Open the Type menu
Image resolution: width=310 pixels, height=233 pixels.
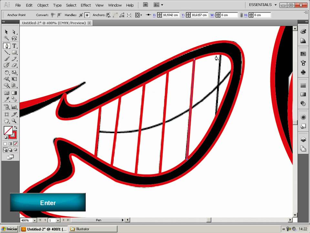point(57,5)
